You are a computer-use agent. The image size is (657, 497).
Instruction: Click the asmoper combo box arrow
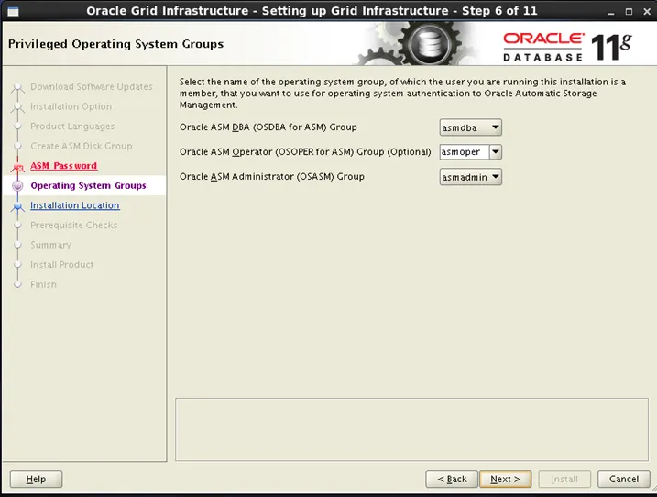tap(495, 152)
